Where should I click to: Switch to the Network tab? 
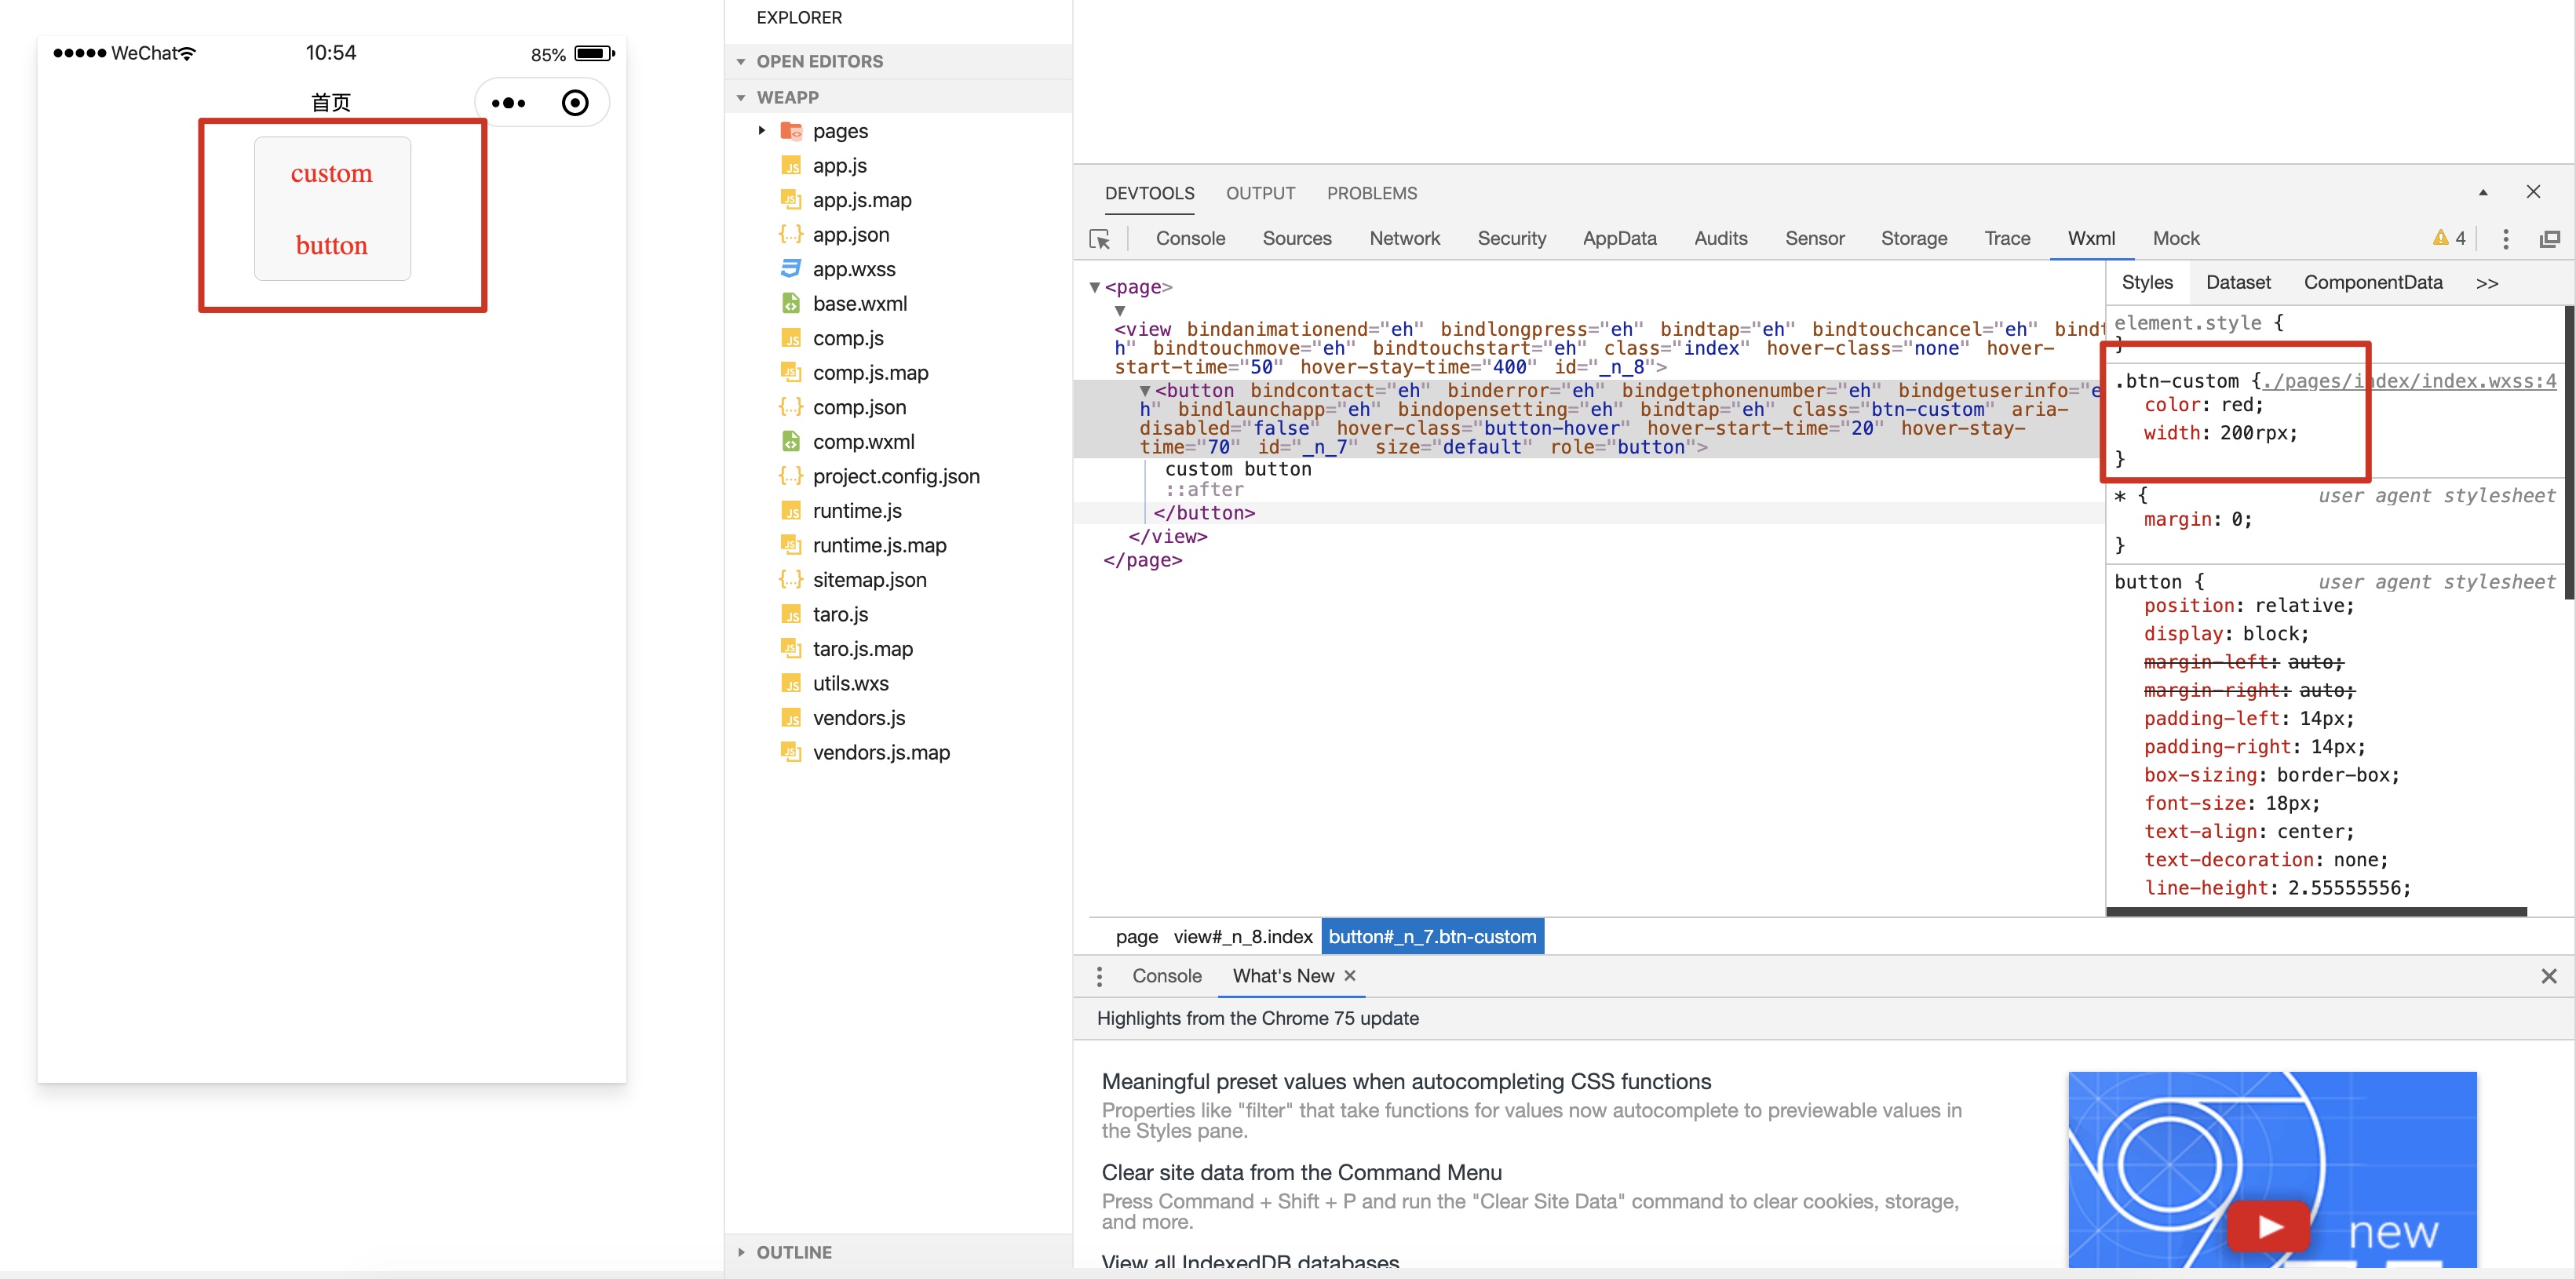click(1404, 239)
